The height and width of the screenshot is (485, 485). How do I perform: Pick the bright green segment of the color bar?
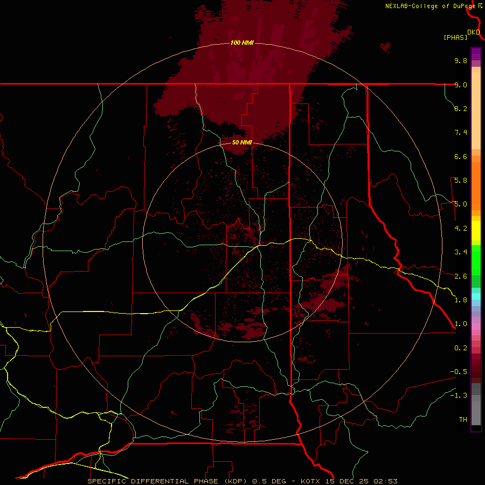click(476, 260)
